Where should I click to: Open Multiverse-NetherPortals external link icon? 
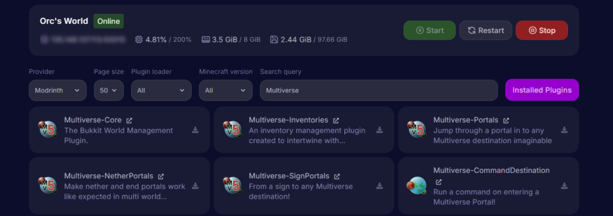160,177
